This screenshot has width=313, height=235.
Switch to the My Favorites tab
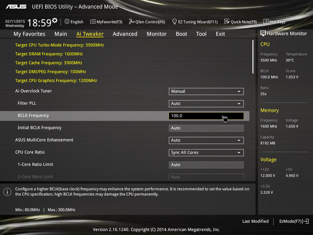coord(29,34)
